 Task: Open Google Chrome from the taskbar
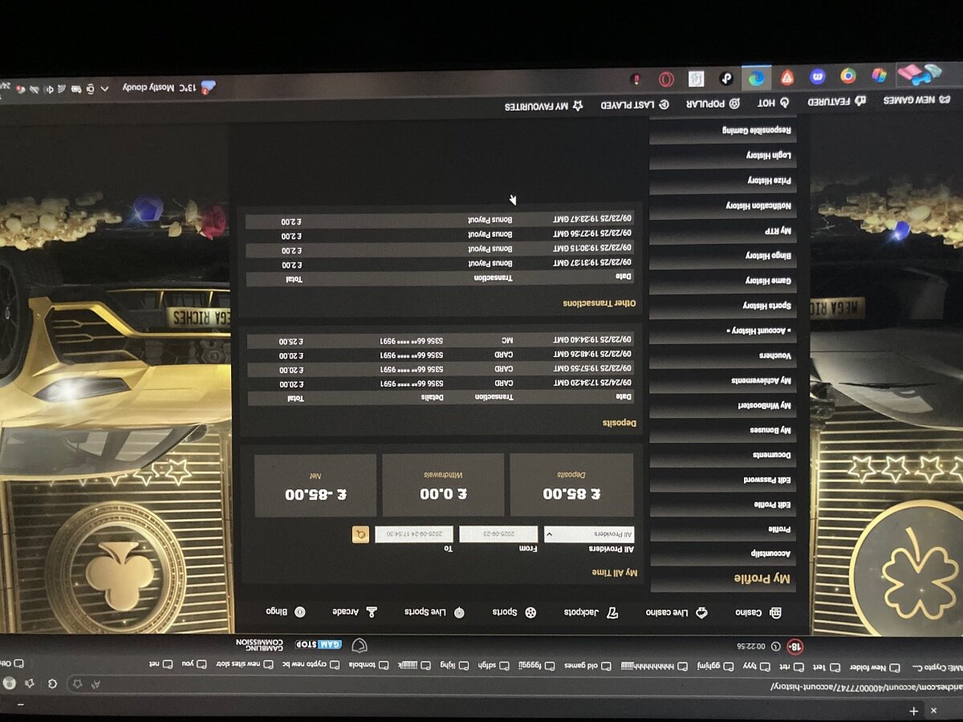coord(848,77)
